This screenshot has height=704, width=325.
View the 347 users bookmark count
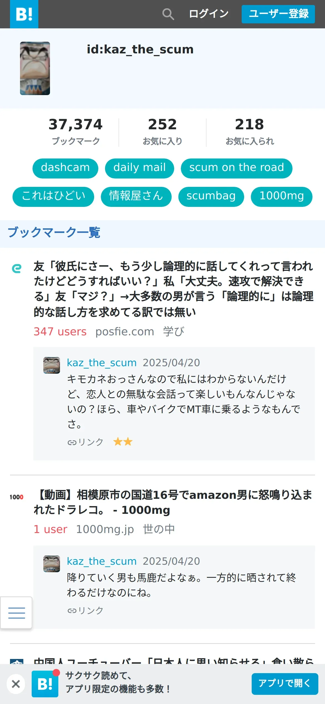(60, 331)
